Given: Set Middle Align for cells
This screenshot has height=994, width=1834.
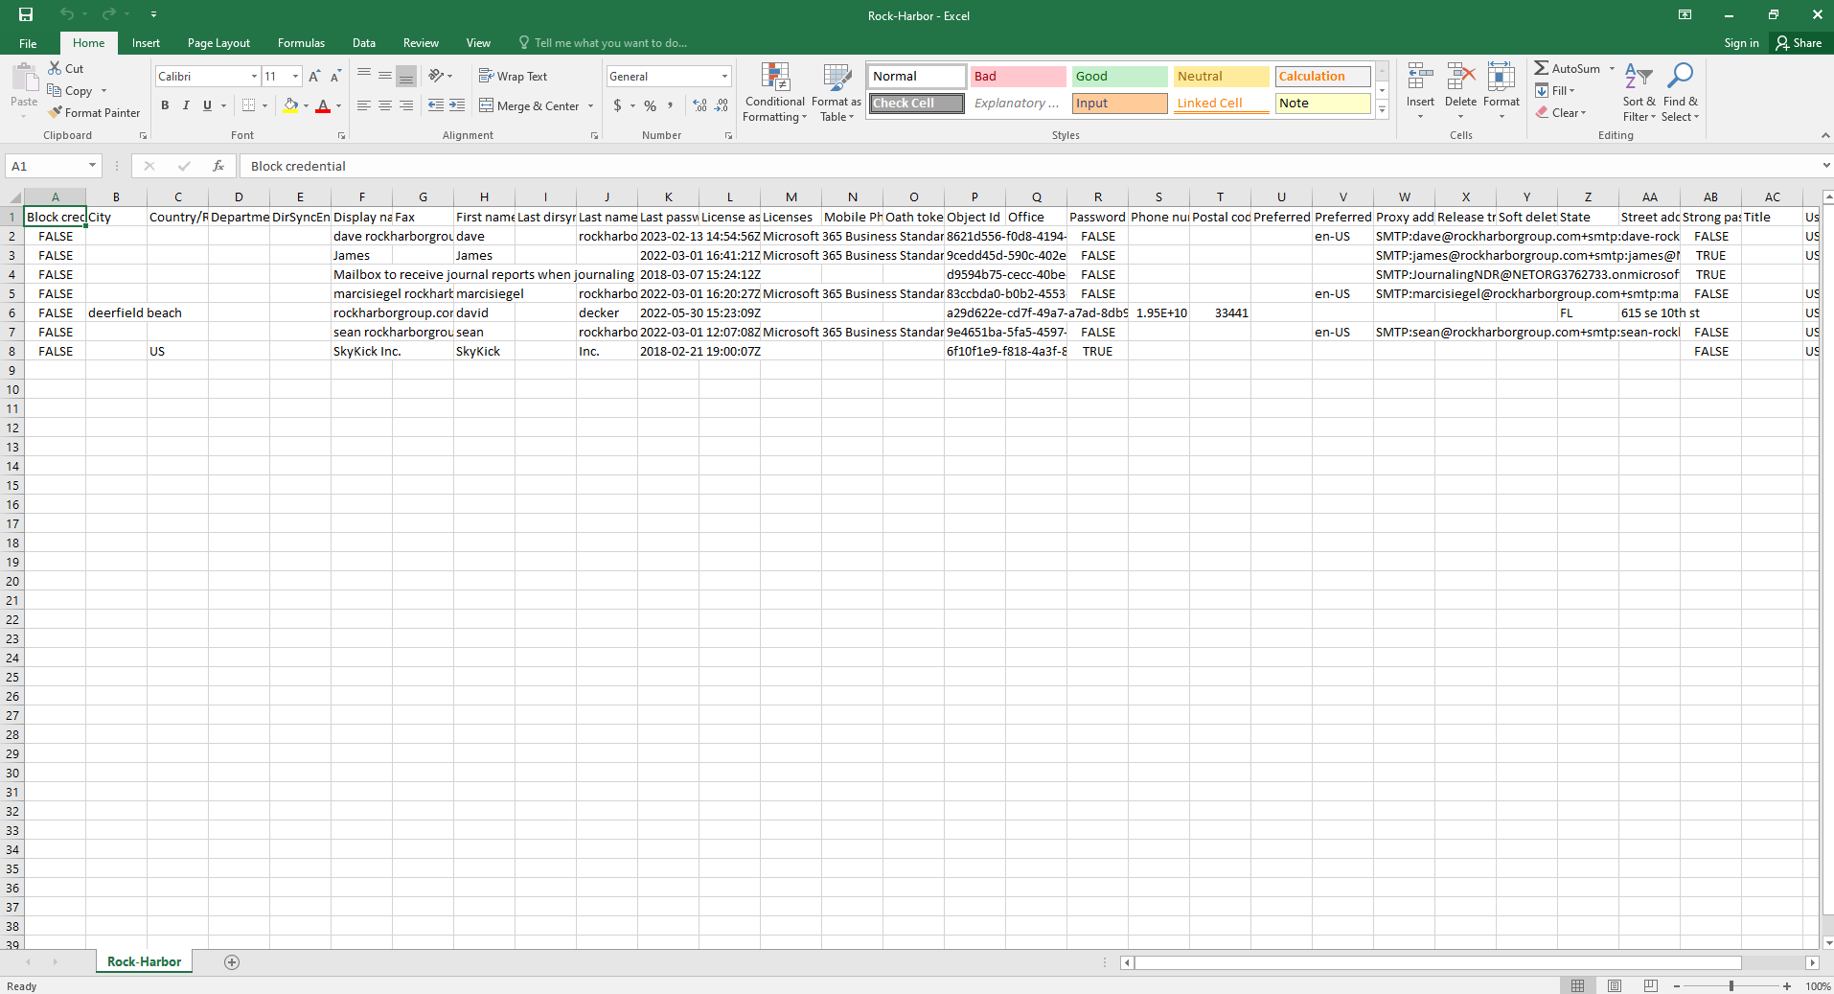Looking at the screenshot, I should coord(385,76).
